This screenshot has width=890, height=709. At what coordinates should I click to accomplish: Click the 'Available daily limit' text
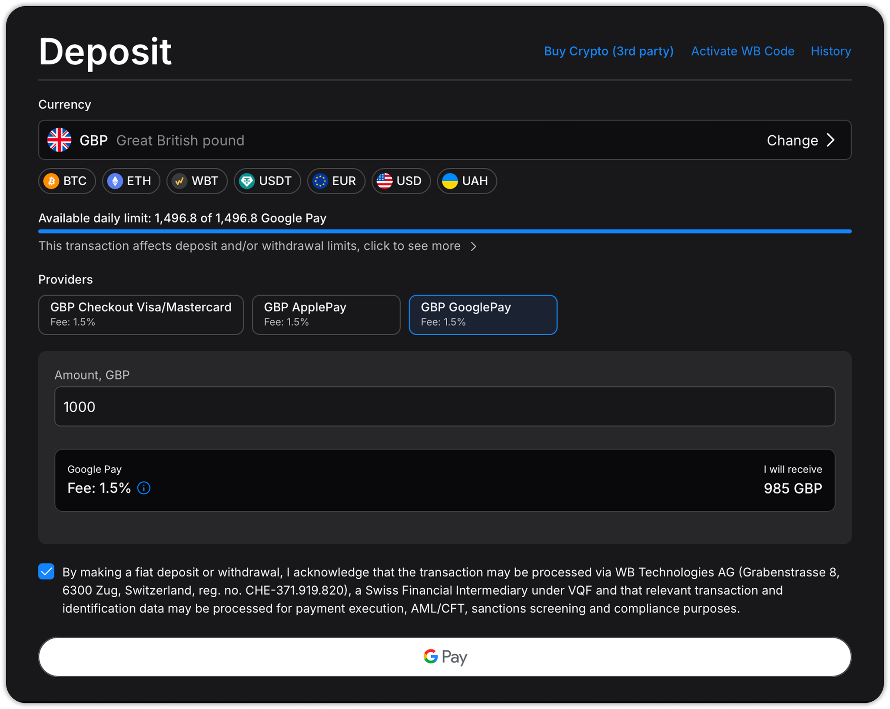point(182,218)
